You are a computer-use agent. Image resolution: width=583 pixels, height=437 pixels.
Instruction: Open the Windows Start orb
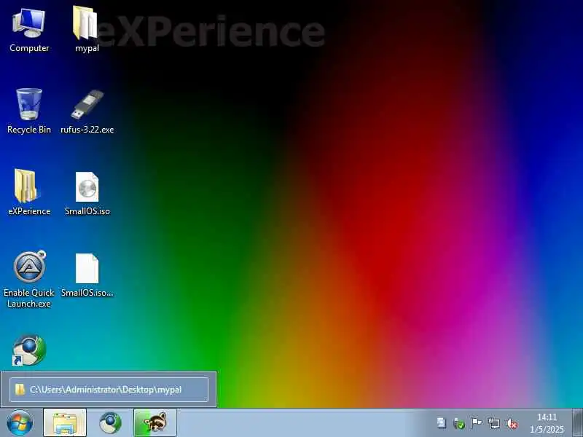(20, 423)
